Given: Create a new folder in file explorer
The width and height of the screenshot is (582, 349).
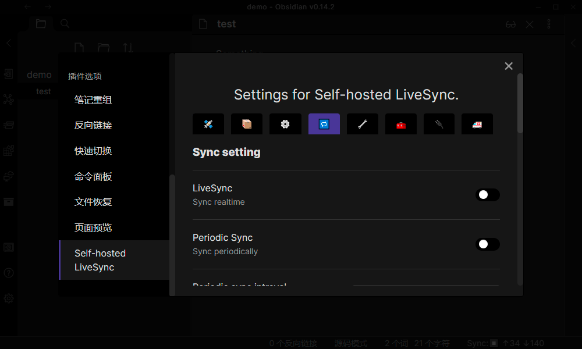Looking at the screenshot, I should [104, 48].
